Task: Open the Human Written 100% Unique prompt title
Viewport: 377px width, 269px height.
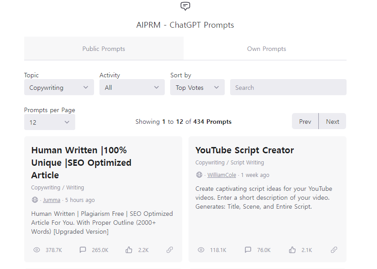Action: pyautogui.click(x=81, y=163)
